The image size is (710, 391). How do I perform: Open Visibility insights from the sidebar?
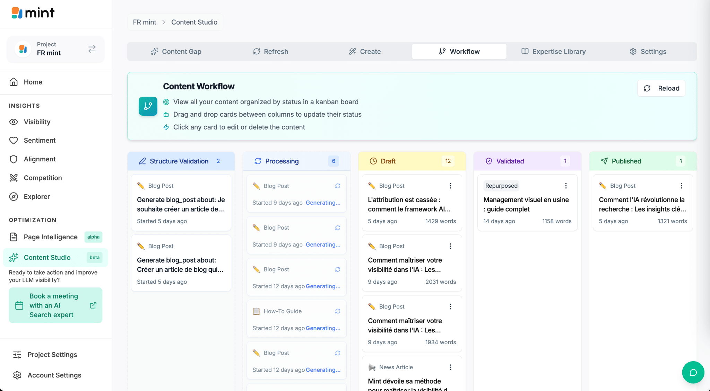point(37,122)
